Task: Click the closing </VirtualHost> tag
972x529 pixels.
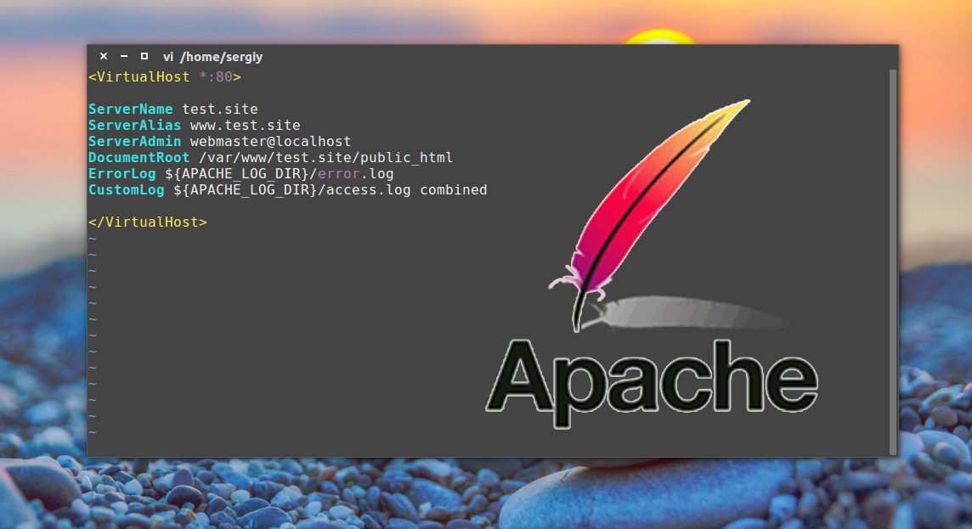Action: [148, 222]
